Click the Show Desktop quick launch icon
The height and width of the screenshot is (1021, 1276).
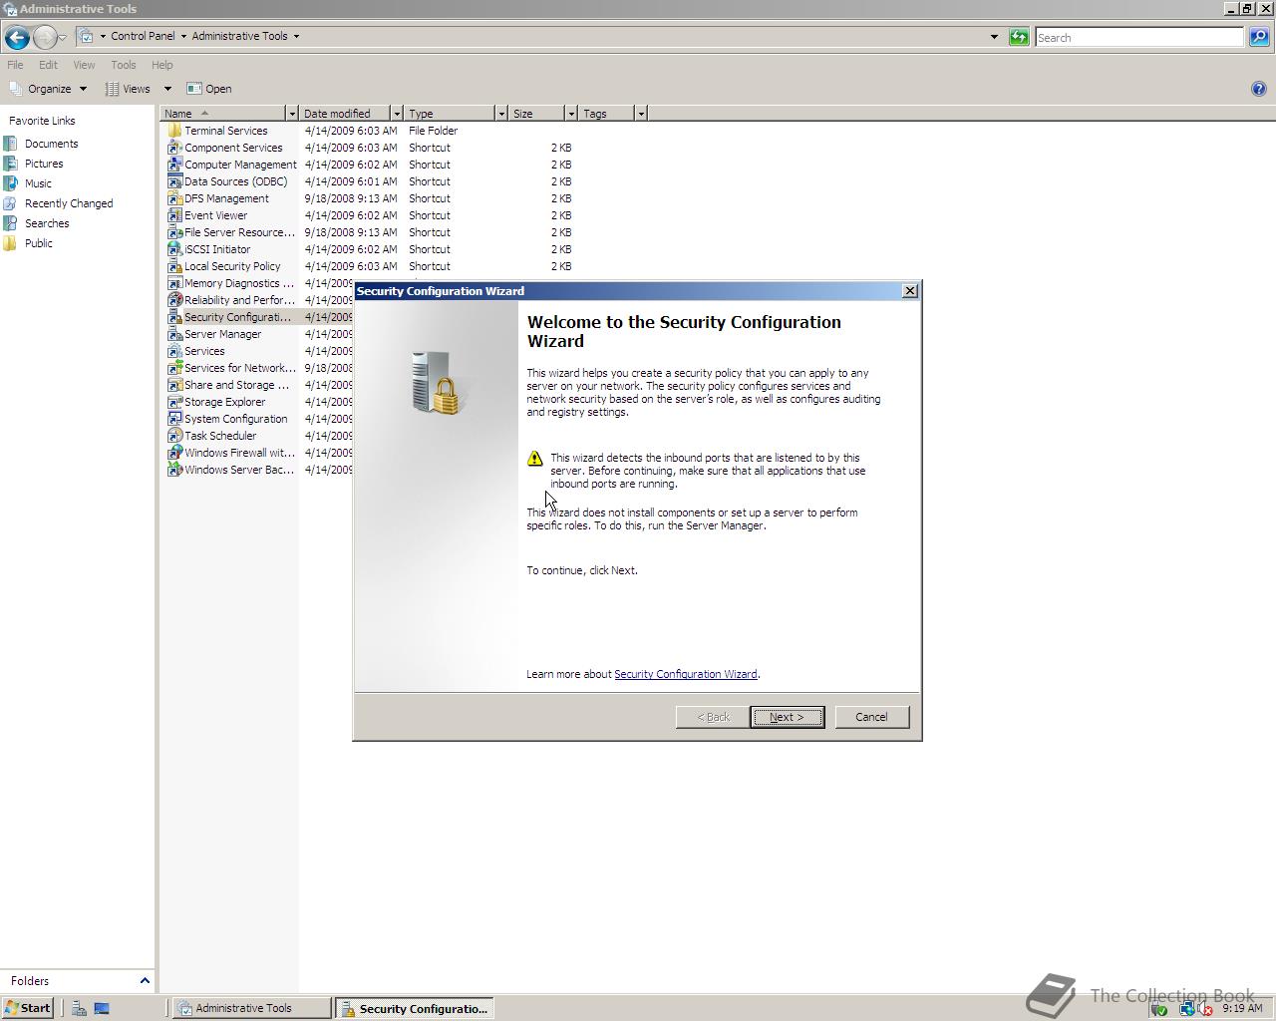point(101,1008)
